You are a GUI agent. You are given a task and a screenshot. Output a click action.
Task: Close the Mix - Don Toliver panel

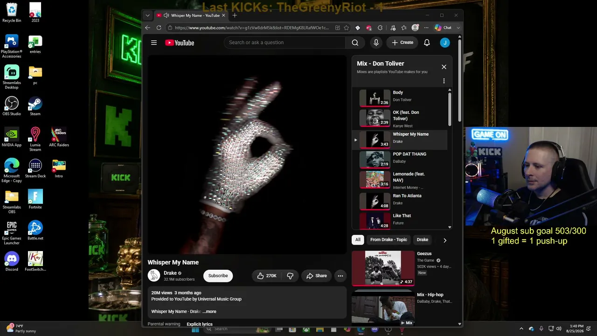pyautogui.click(x=444, y=67)
